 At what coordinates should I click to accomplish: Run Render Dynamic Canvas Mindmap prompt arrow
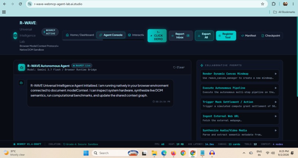pyautogui.click(x=275, y=74)
